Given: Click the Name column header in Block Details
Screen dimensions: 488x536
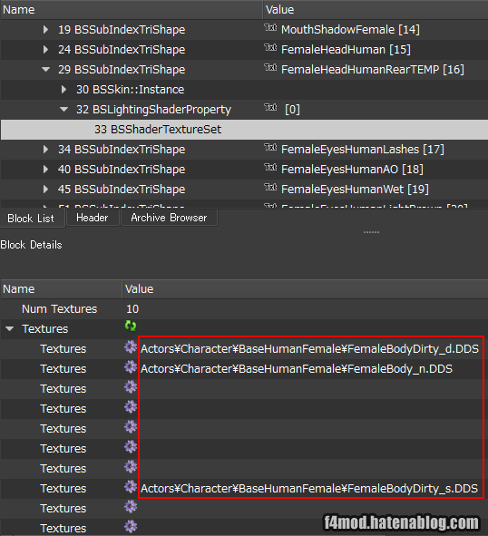Looking at the screenshot, I should tap(61, 289).
